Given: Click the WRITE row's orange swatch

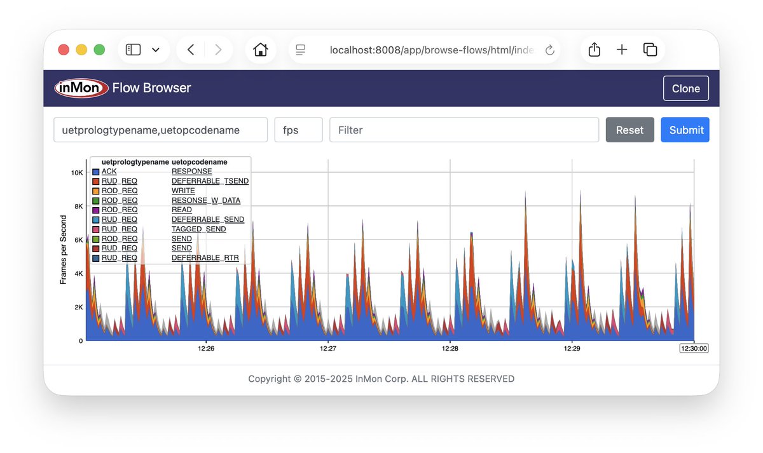Looking at the screenshot, I should click(x=95, y=191).
